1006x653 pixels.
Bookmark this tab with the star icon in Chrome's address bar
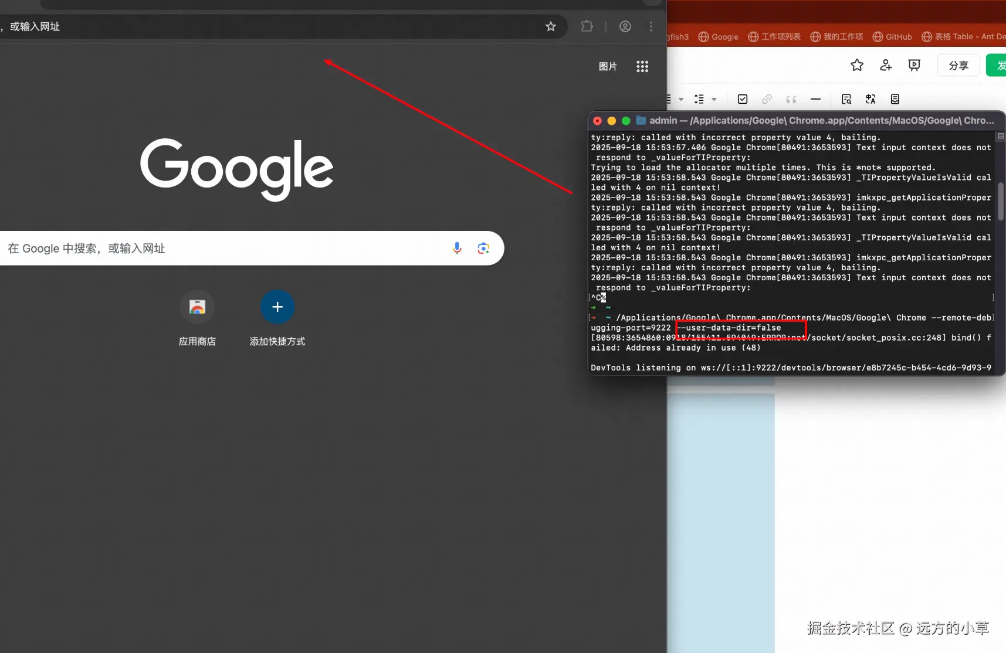550,26
